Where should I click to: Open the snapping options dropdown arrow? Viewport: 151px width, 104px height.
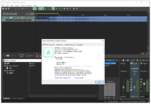[x=37, y=9]
